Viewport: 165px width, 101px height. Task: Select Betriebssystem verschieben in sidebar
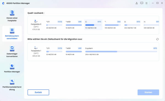point(12,34)
